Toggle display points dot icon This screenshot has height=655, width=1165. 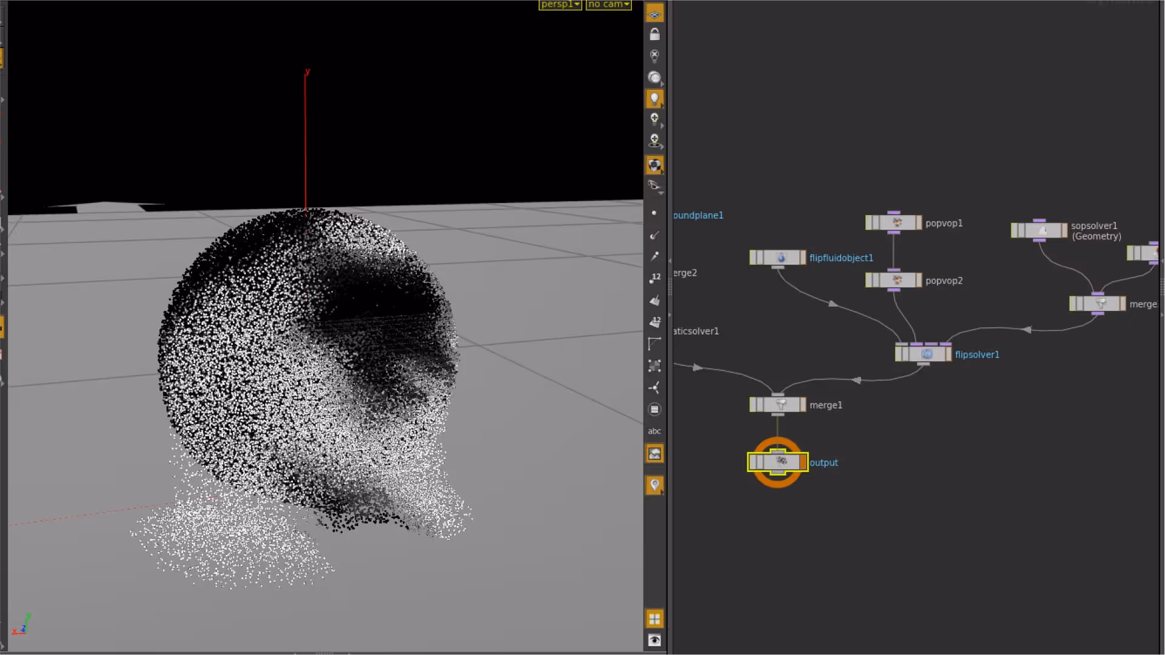click(x=654, y=213)
